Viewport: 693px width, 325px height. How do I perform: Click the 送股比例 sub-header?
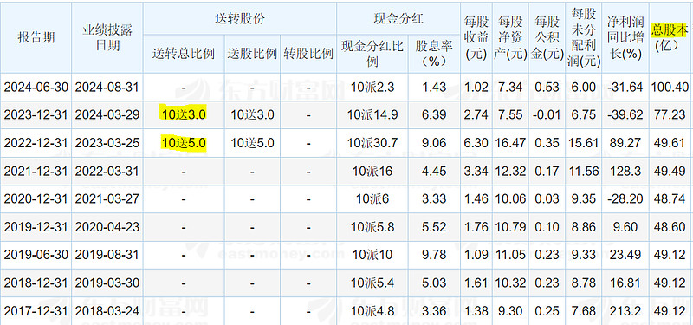252,54
